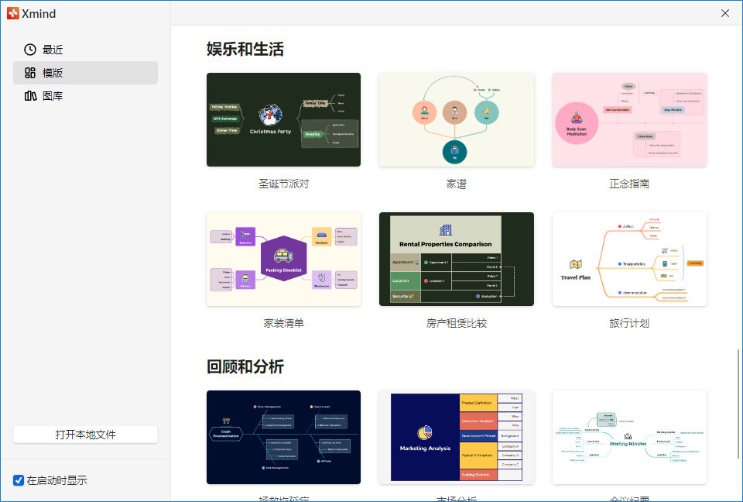Switch to the 图库 gallery section
Screen dimensions: 743x502
pyautogui.click(x=85, y=96)
